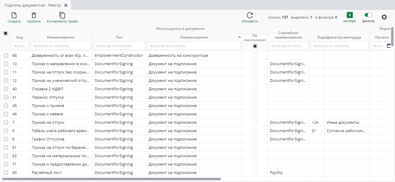This screenshot has width=395, height=182.
Task: Refresh the registry with Обновить icon
Action: (250, 15)
